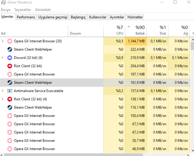Click the Task Manager title bar icon
Image resolution: width=194 pixels, height=156 pixels.
pos(3,2)
